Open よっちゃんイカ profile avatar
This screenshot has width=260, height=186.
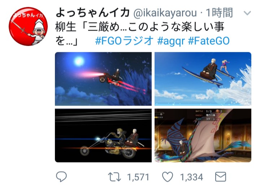click(28, 26)
